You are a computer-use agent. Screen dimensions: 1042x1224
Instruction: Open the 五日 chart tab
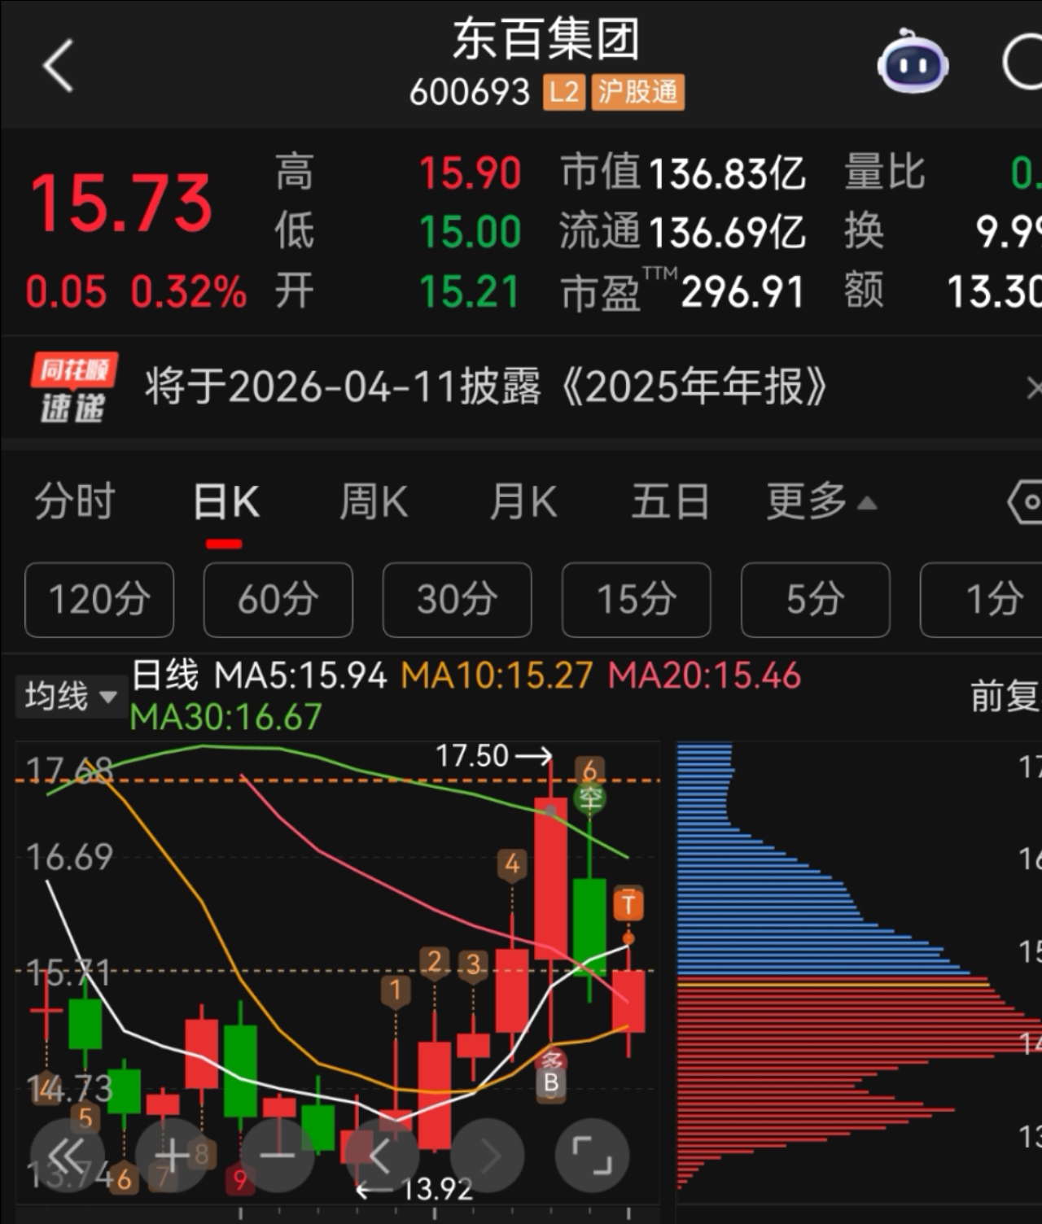tap(671, 501)
